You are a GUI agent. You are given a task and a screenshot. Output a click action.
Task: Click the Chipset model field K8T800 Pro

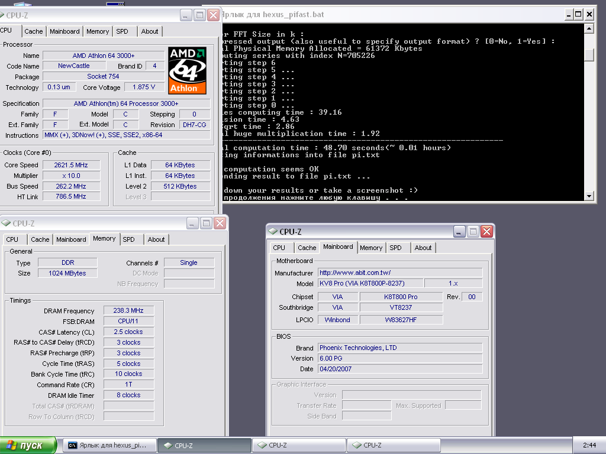click(401, 297)
